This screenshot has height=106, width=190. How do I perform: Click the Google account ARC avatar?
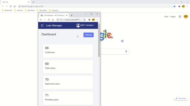click(x=186, y=16)
